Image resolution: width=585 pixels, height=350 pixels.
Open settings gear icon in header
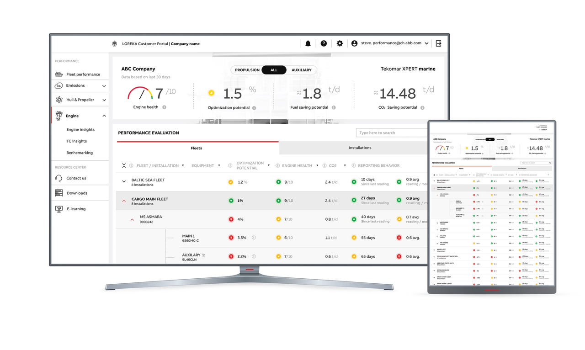340,43
